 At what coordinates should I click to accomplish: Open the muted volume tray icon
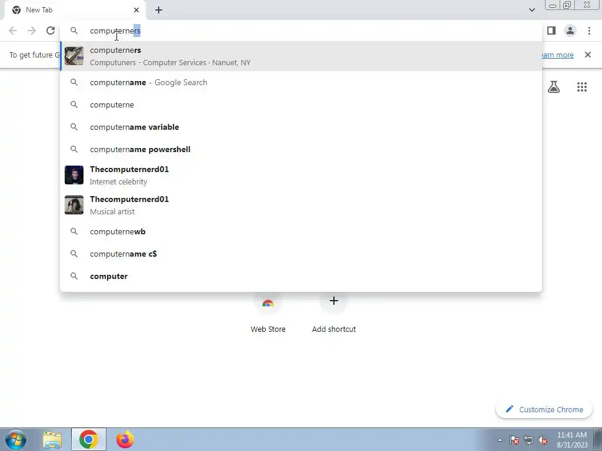[x=543, y=440]
